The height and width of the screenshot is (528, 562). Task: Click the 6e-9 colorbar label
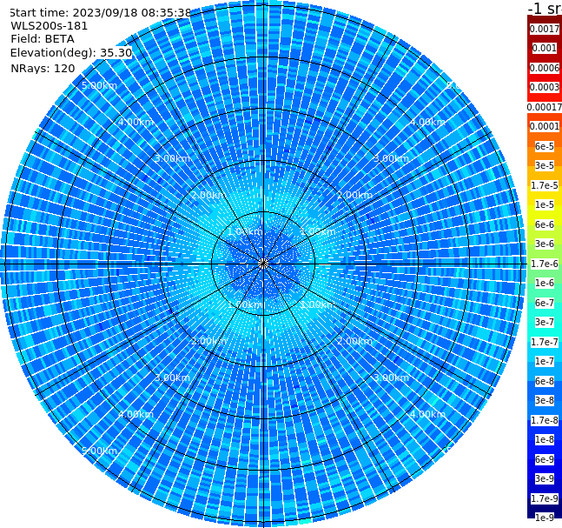tap(545, 459)
